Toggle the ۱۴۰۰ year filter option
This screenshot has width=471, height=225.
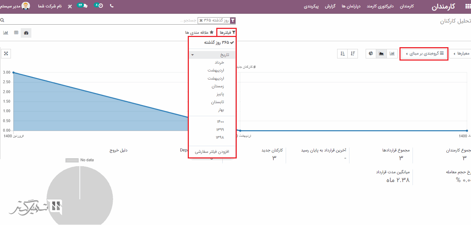pyautogui.click(x=220, y=121)
